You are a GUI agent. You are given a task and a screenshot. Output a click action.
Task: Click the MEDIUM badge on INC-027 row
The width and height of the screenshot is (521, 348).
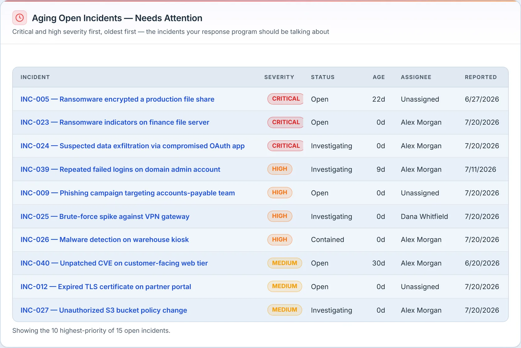pyautogui.click(x=285, y=309)
